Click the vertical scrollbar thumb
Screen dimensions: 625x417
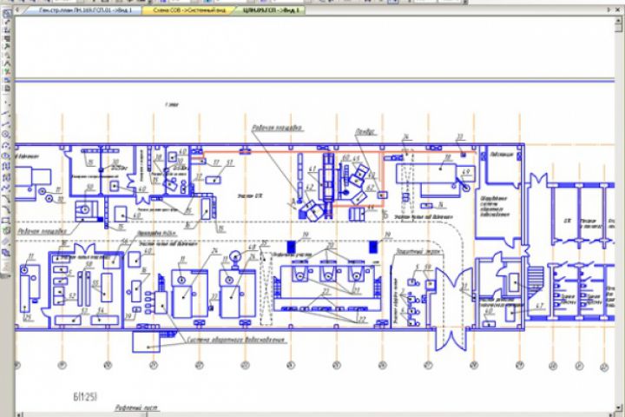pyautogui.click(x=618, y=28)
